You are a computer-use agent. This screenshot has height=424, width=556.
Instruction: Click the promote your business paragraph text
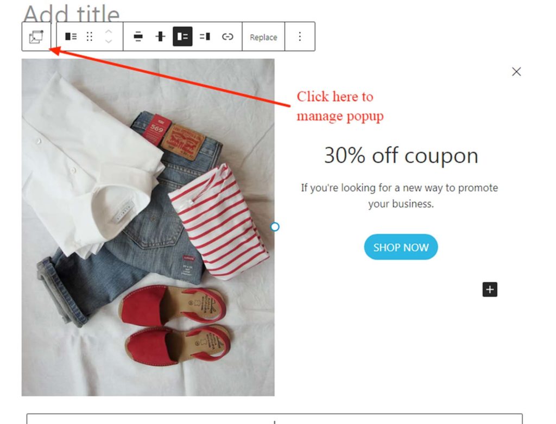pyautogui.click(x=399, y=195)
